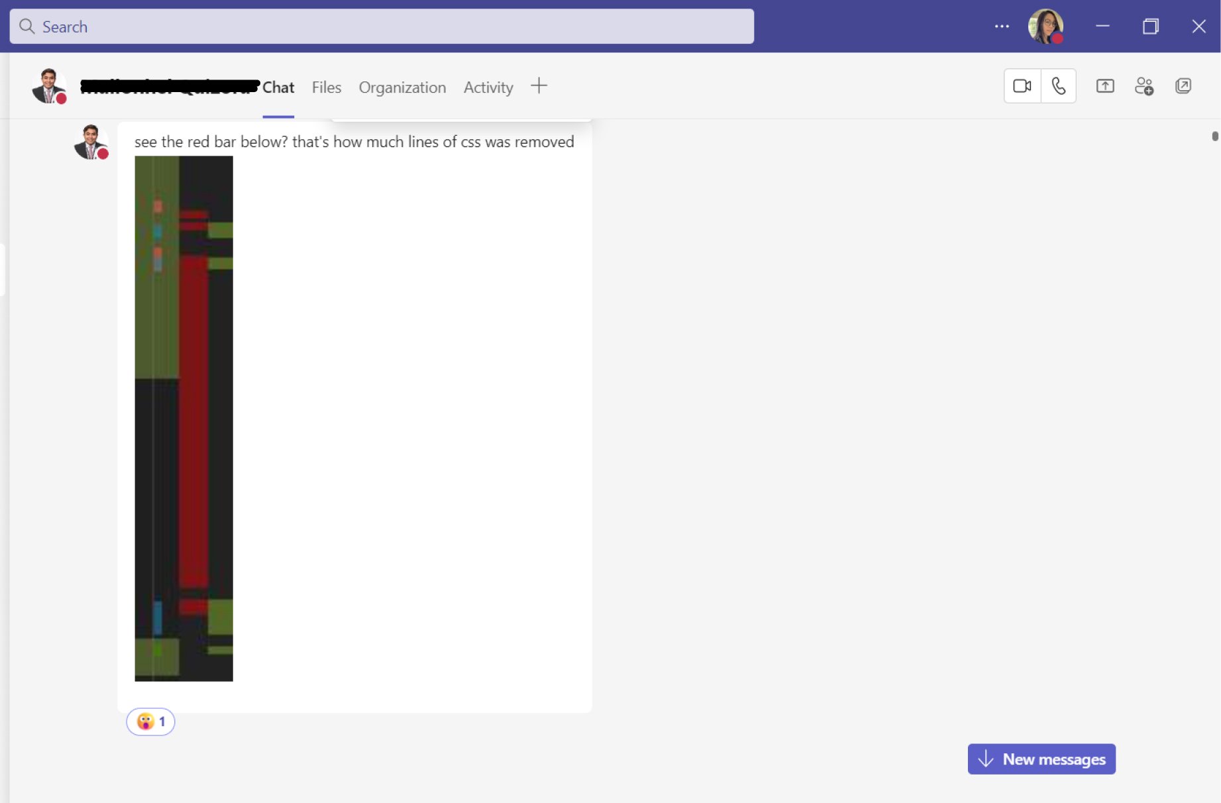This screenshot has width=1221, height=803.
Task: Minimize the Teams window
Action: [1102, 27]
